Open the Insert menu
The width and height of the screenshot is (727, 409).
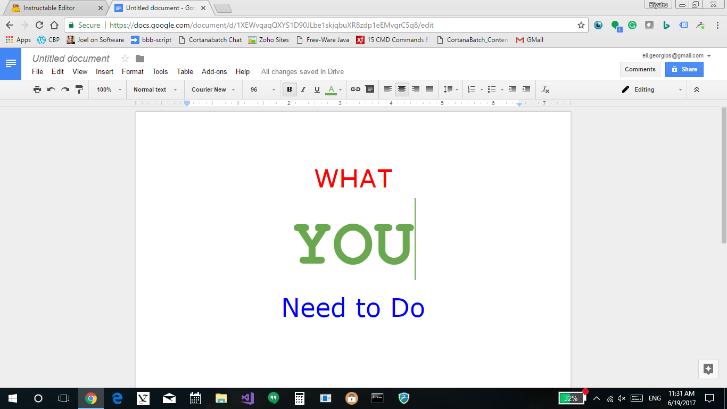coord(104,71)
